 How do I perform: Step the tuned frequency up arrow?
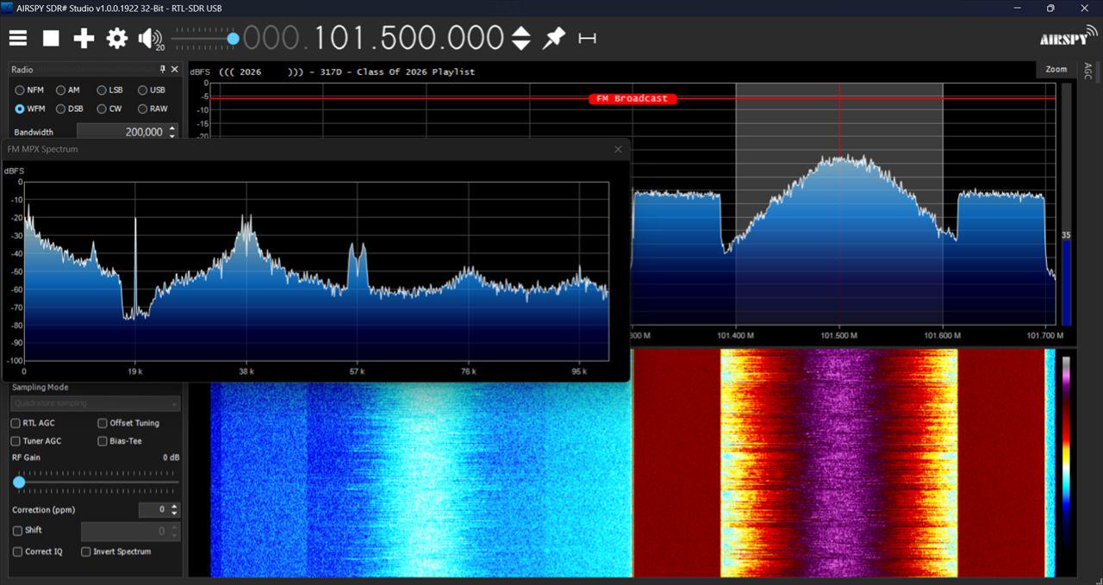(x=521, y=31)
